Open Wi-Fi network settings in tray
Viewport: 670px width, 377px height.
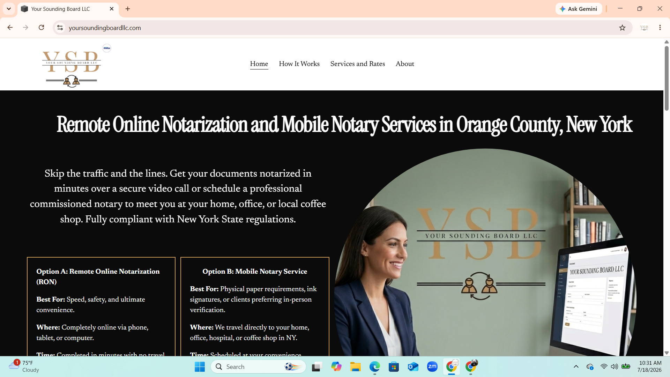[x=604, y=367]
